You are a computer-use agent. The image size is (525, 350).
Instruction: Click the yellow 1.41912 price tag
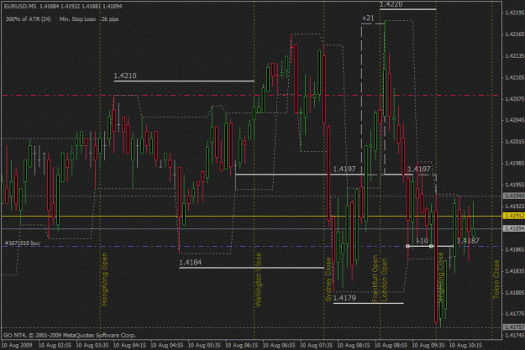514,216
